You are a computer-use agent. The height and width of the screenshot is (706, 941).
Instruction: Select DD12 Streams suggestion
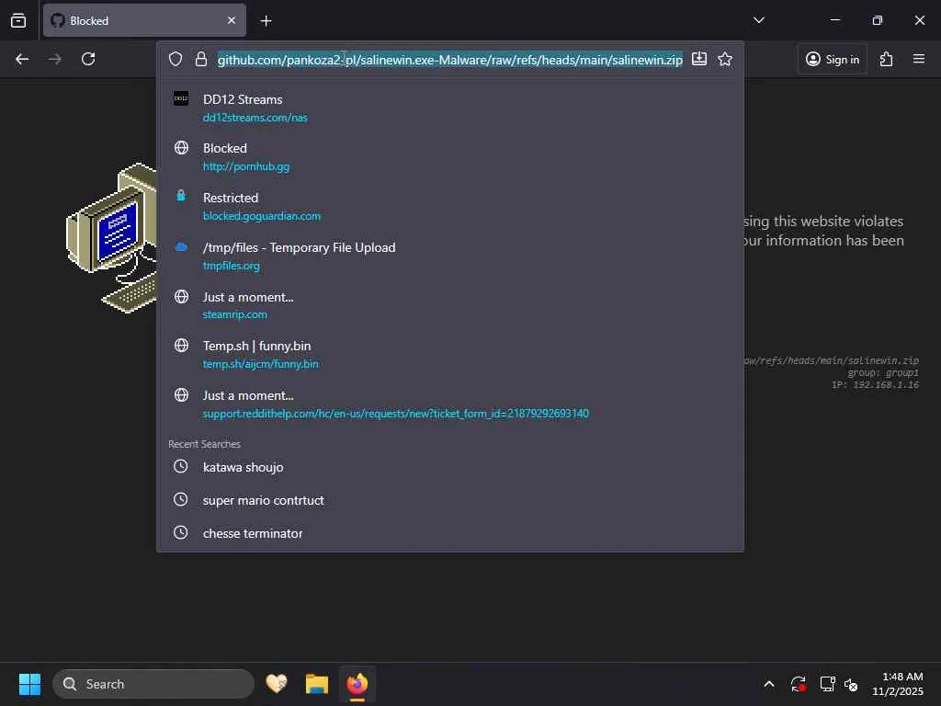[x=450, y=108]
